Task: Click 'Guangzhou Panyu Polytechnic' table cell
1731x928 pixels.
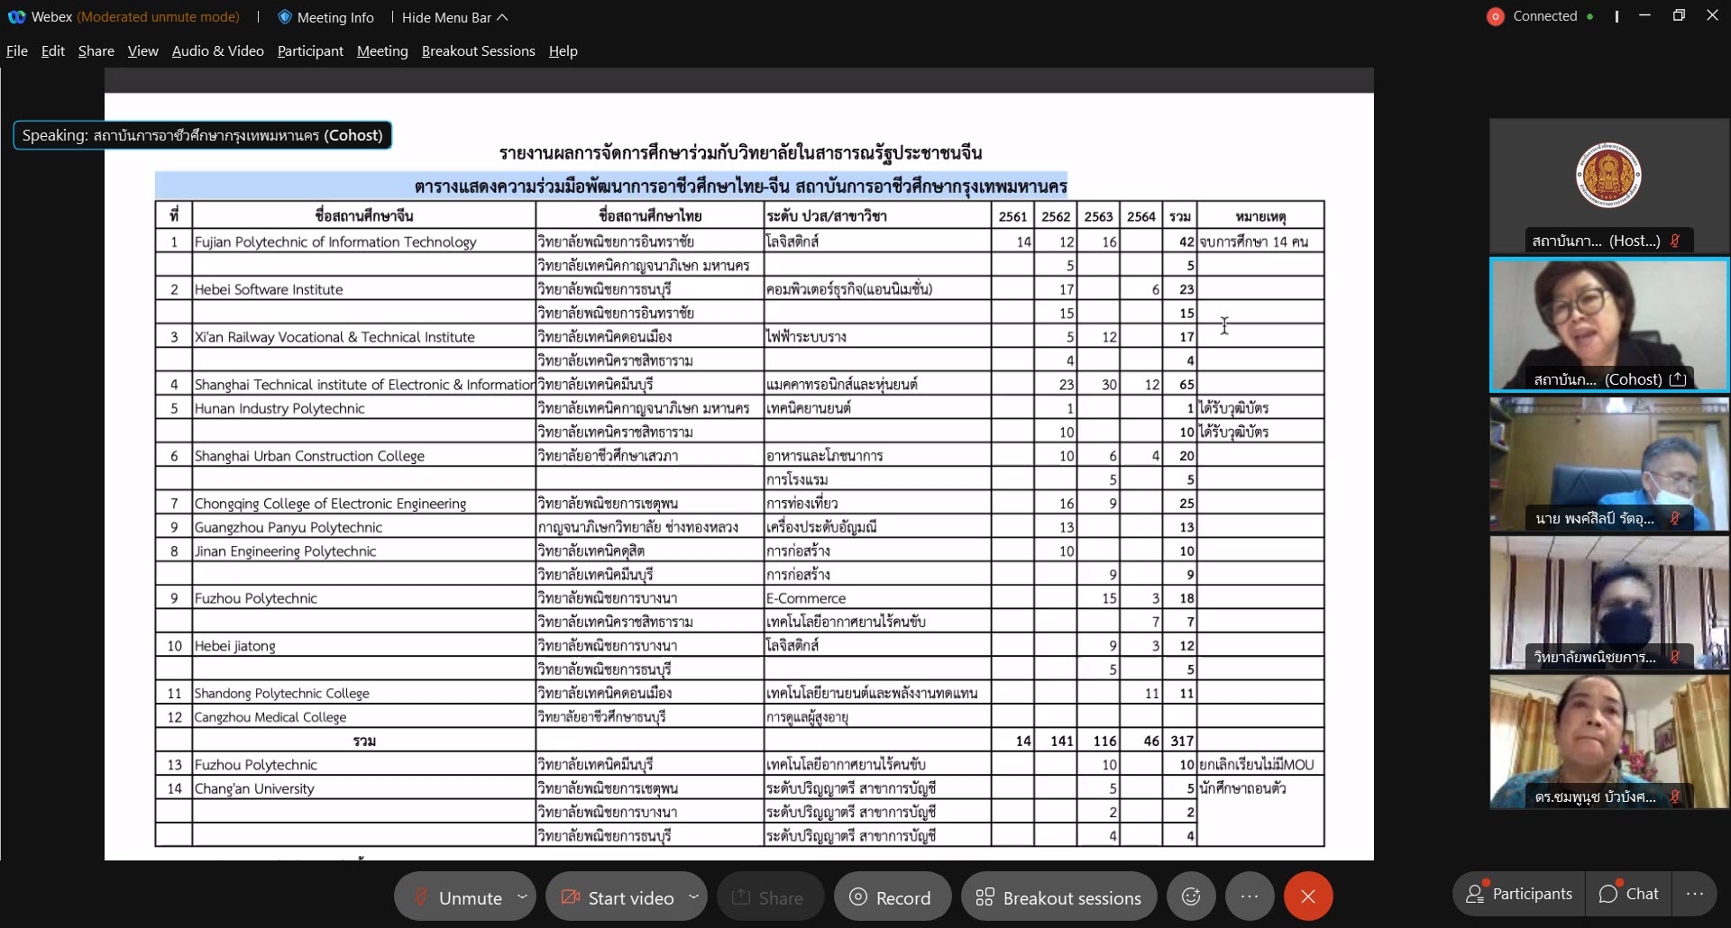Action: point(364,527)
